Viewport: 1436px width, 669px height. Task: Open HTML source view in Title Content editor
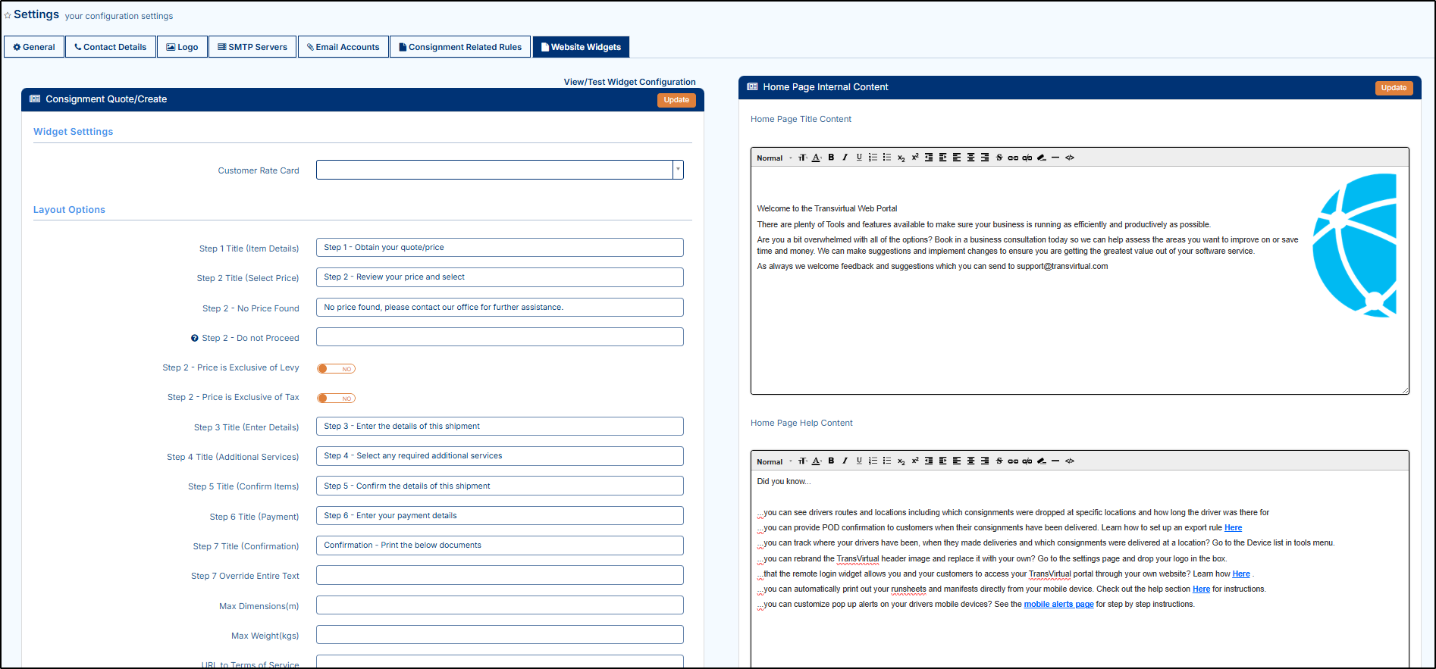pyautogui.click(x=1070, y=158)
